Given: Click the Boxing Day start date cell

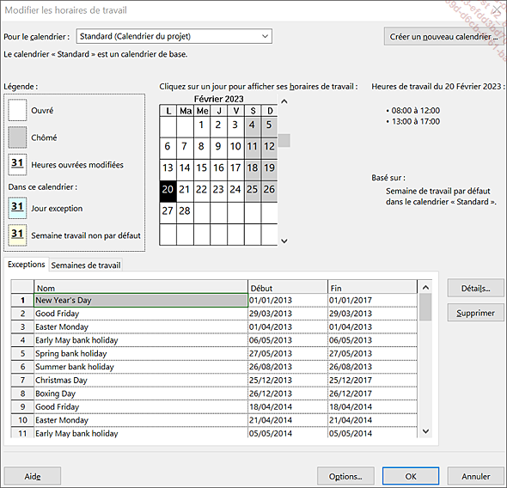Looking at the screenshot, I should (x=288, y=393).
